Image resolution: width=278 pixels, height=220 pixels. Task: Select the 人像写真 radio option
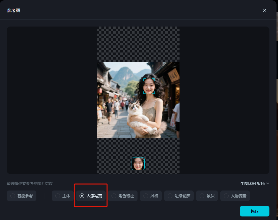(x=91, y=196)
